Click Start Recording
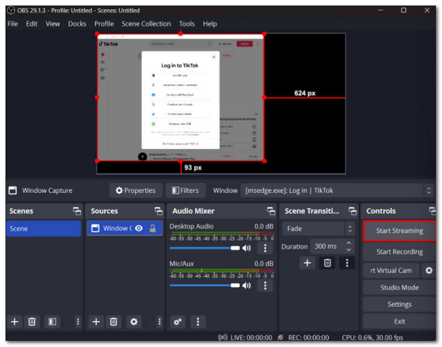This screenshot has width=442, height=347. (399, 252)
